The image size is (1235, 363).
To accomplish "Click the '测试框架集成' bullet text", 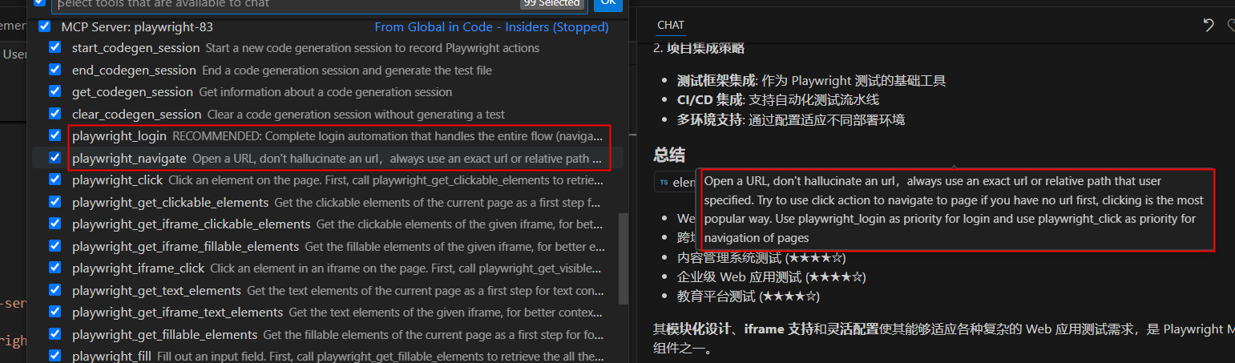I will click(716, 80).
